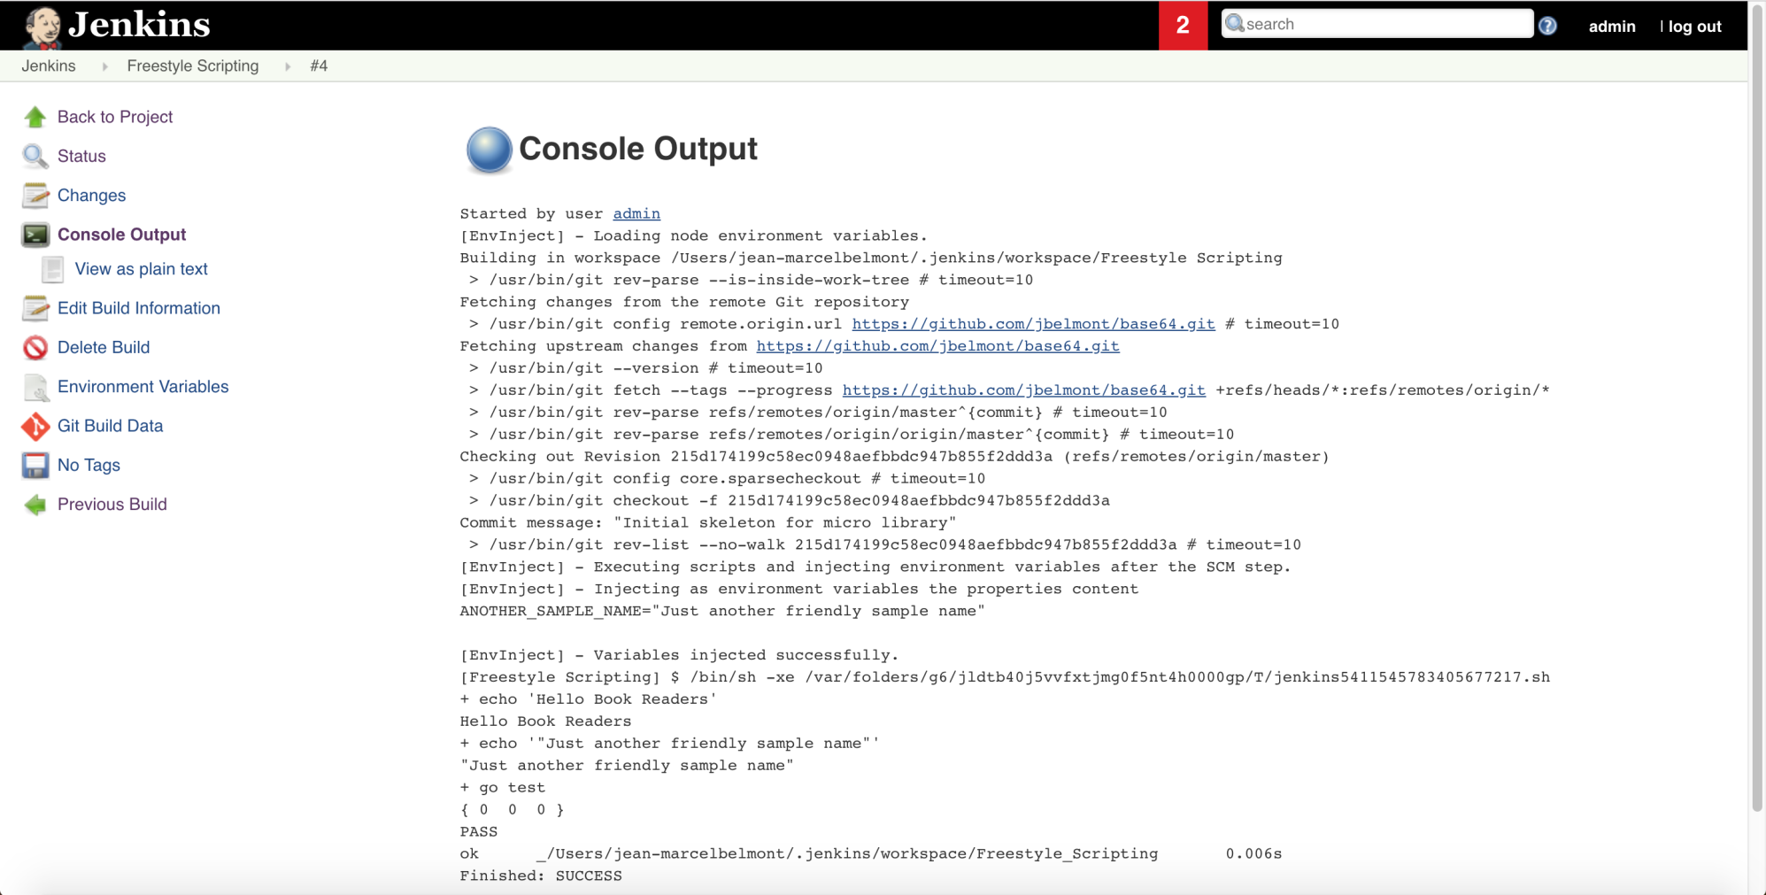Open Environment Variables page

pos(143,387)
